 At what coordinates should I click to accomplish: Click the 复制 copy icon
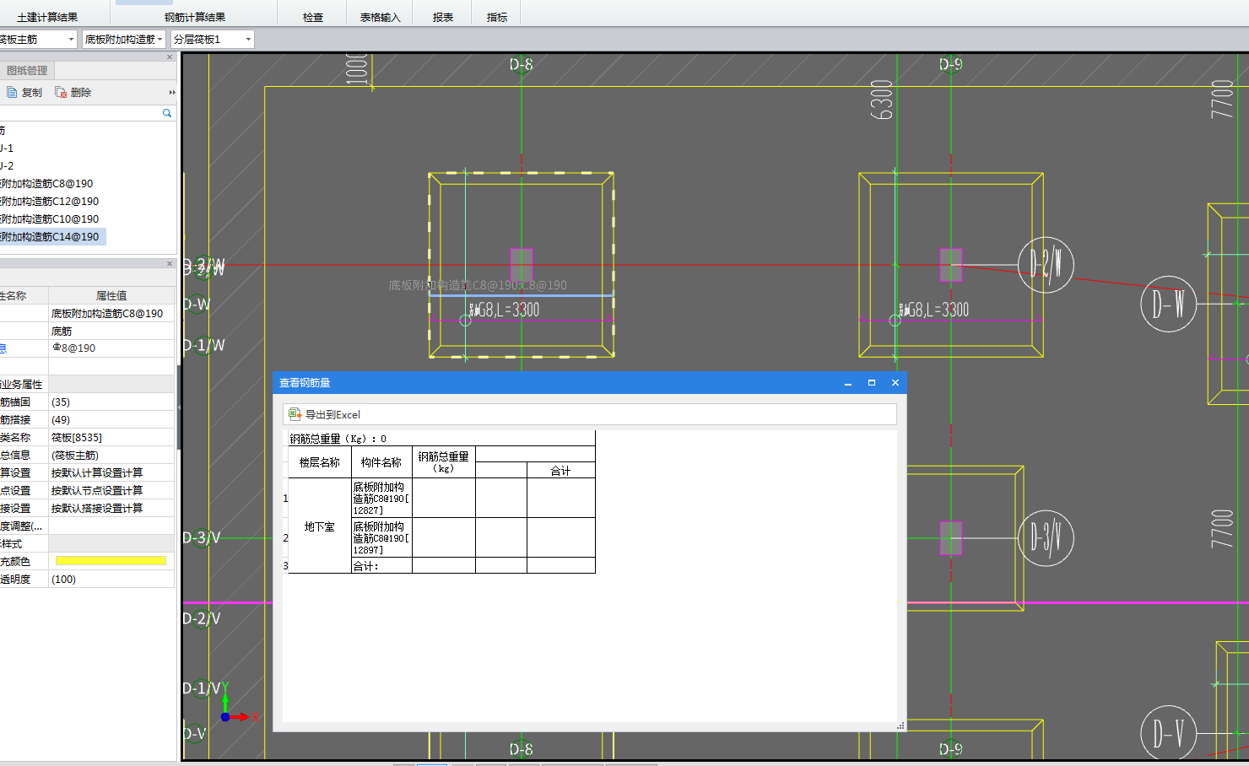pos(12,93)
